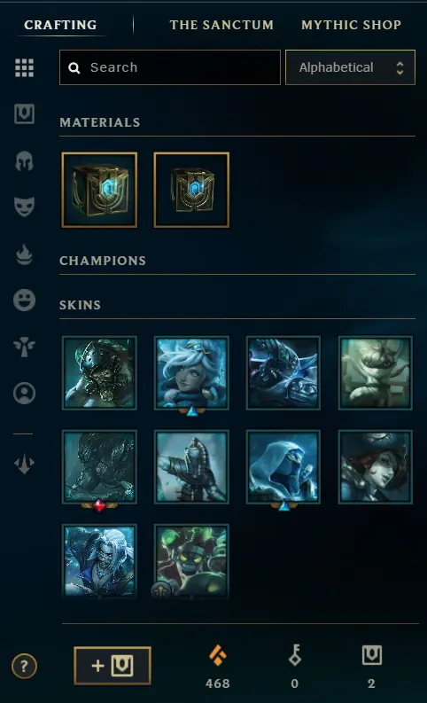The height and width of the screenshot is (703, 427).
Task: Switch to The Sanctum tab
Action: (x=221, y=25)
